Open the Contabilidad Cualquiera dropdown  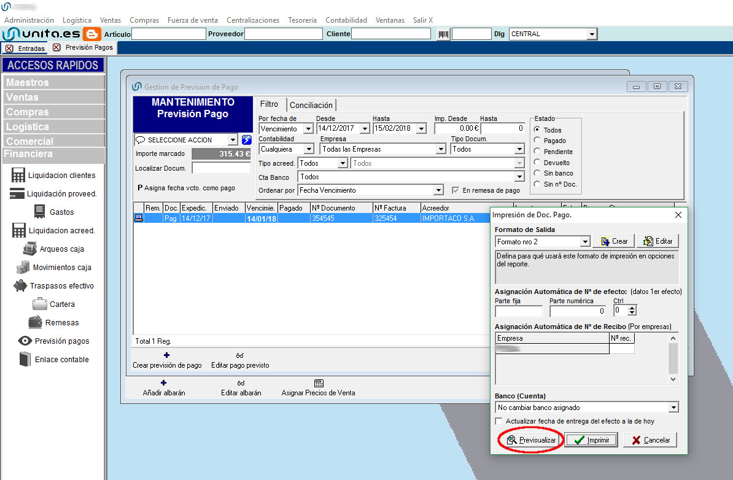pyautogui.click(x=309, y=149)
